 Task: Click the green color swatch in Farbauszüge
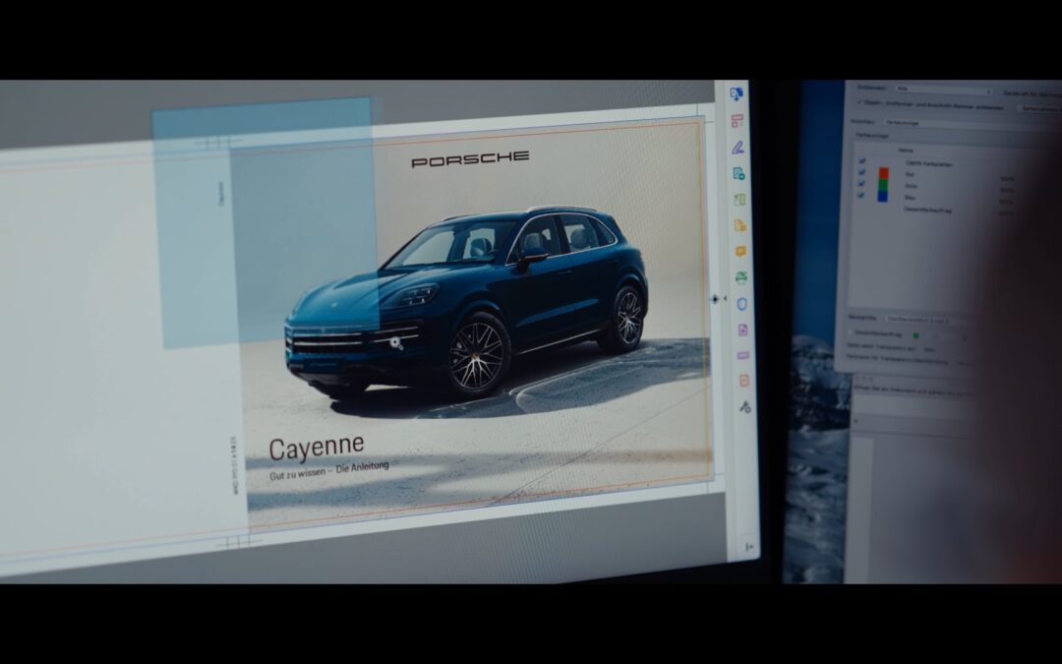(x=882, y=185)
